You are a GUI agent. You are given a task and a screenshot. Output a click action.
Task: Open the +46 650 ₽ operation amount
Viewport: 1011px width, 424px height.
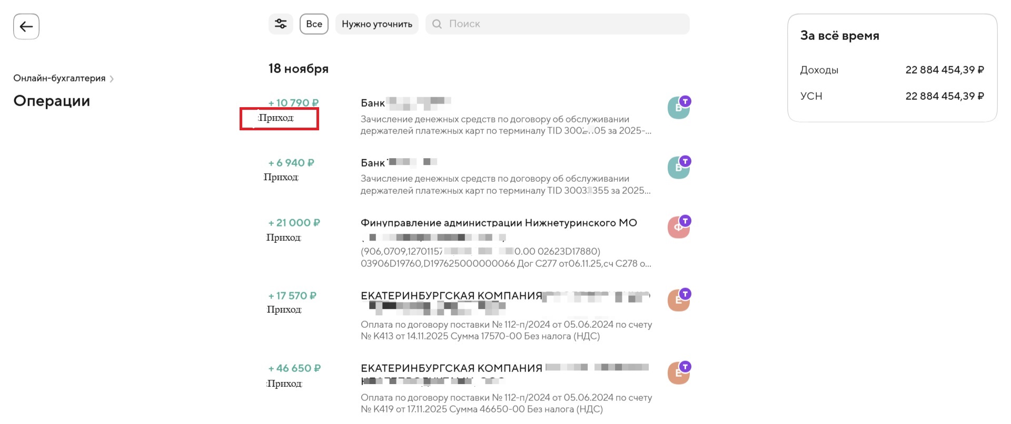(x=294, y=368)
